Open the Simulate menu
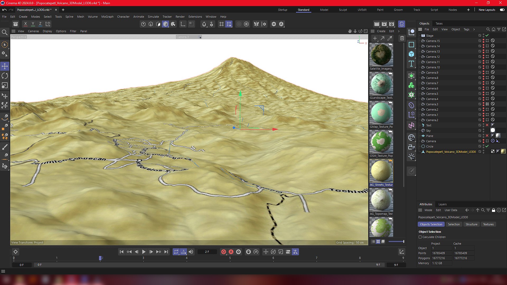 tap(153, 17)
